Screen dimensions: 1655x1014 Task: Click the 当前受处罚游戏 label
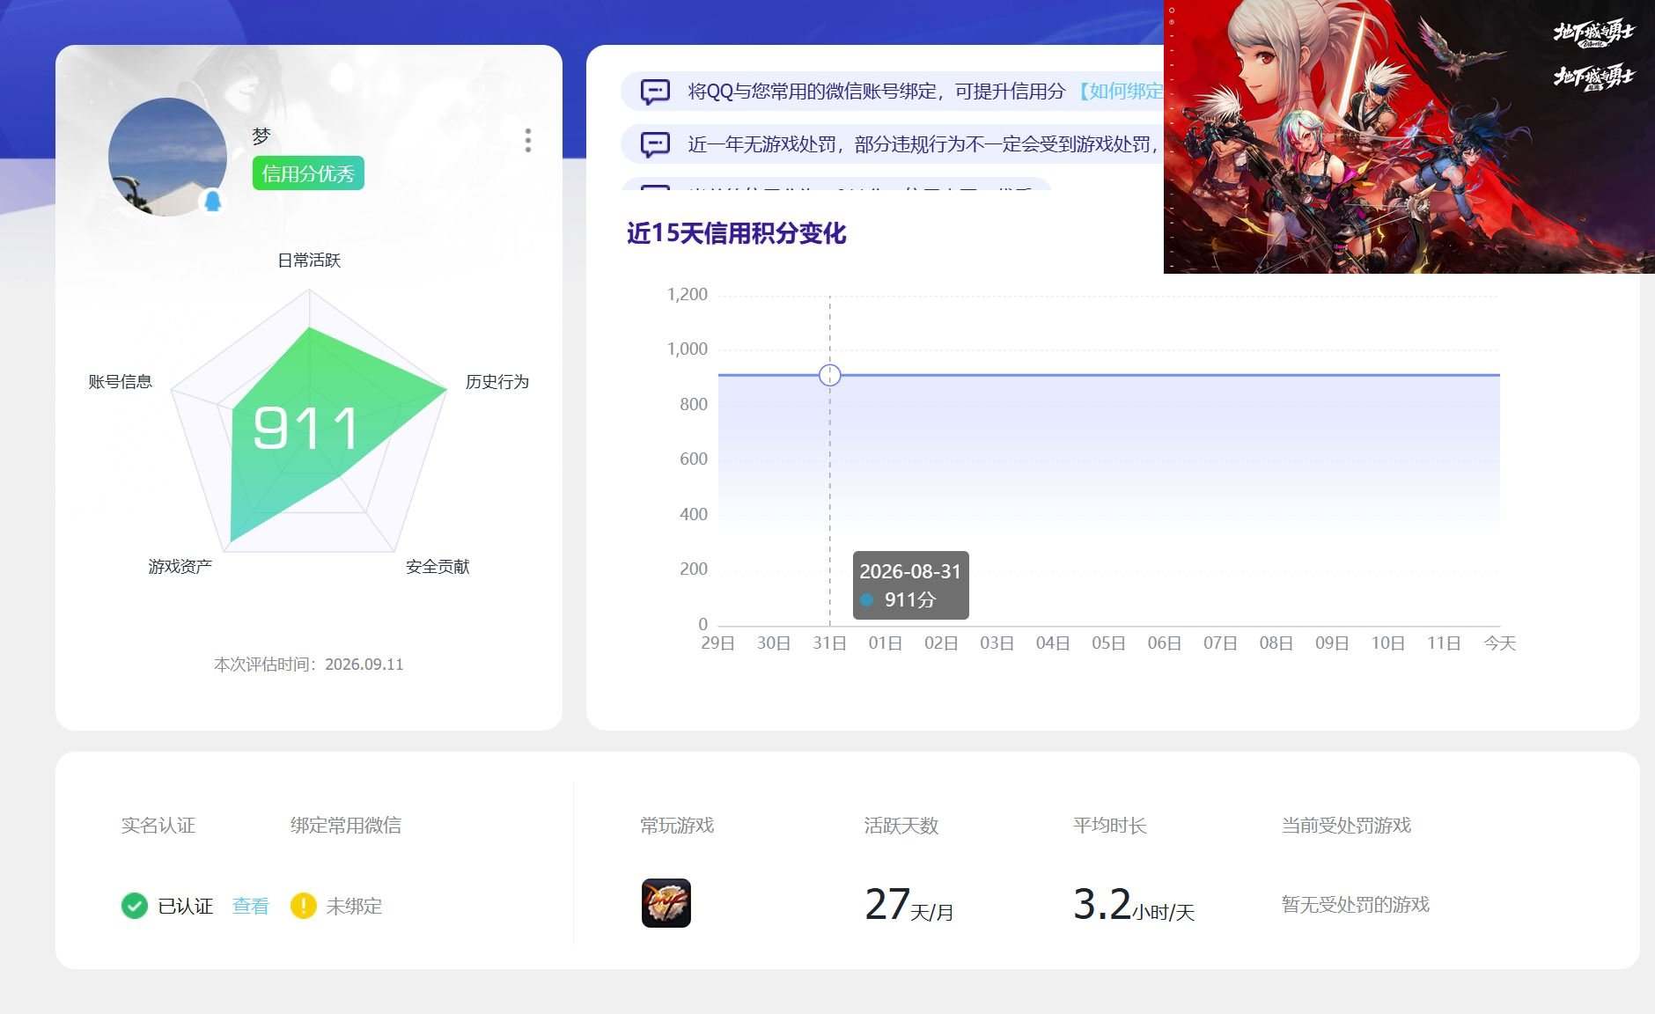[x=1346, y=826]
